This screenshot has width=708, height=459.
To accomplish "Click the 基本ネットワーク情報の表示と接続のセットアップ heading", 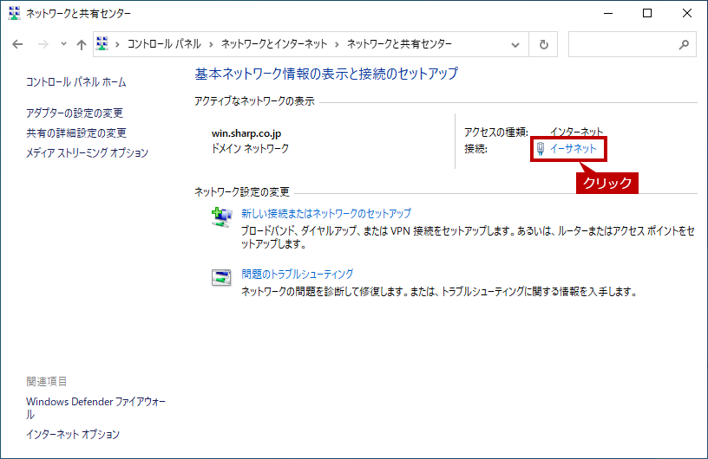I will (x=326, y=74).
